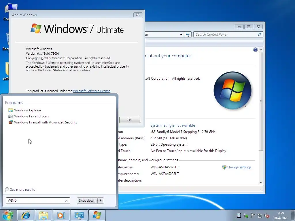The height and width of the screenshot is (221, 295).
Task: Open Windows Firewall with Advanced Security
Action: (43, 122)
